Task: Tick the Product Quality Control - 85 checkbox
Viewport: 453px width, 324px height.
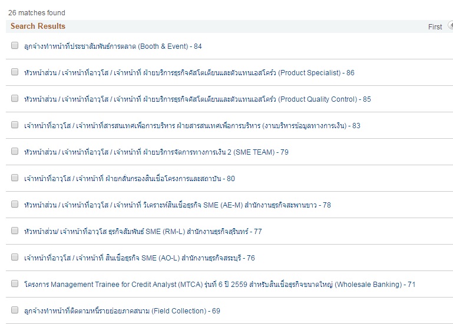Action: tap(15, 98)
